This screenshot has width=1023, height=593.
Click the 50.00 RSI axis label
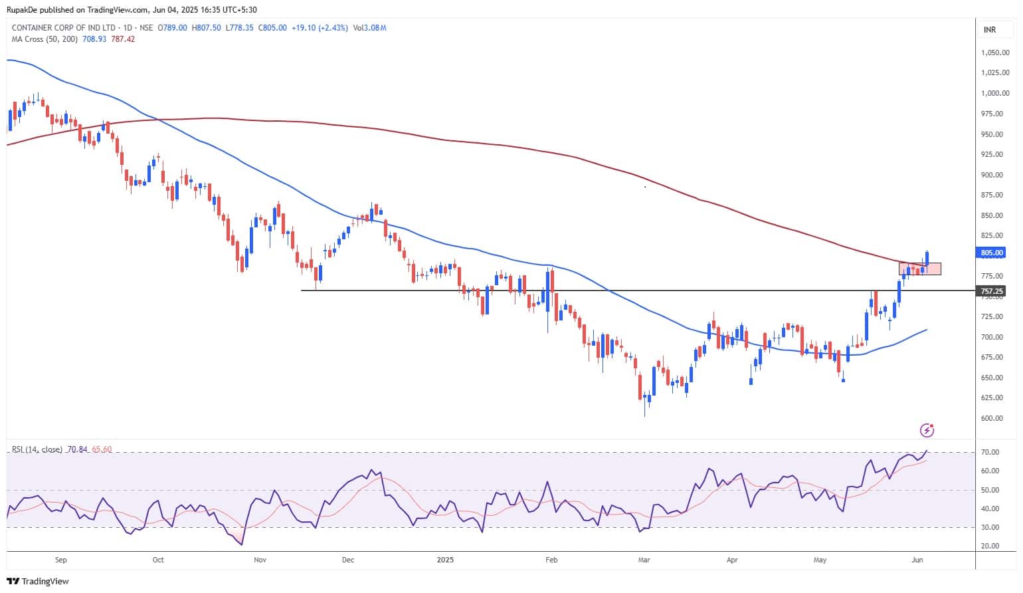coord(990,490)
